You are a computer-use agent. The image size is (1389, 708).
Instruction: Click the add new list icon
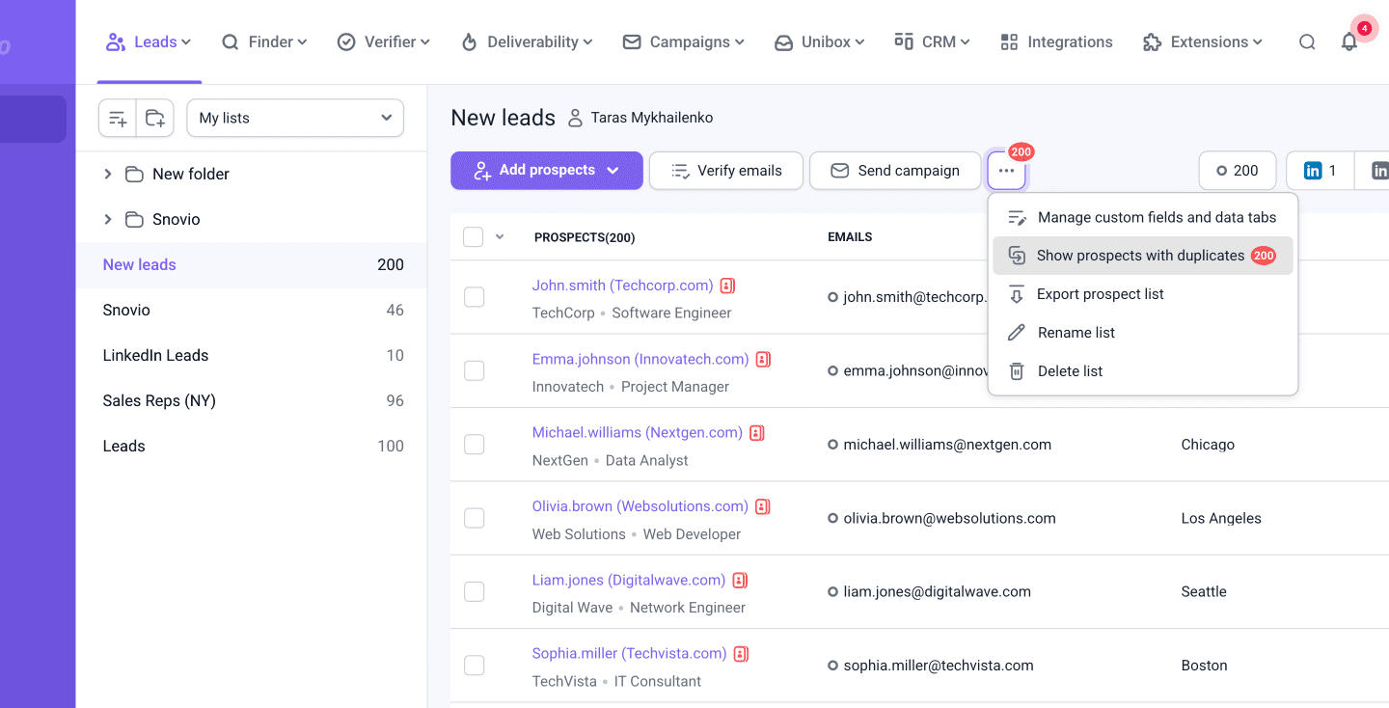pyautogui.click(x=118, y=119)
